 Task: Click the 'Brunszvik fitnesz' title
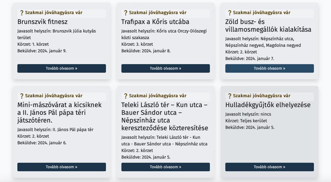coord(42,22)
